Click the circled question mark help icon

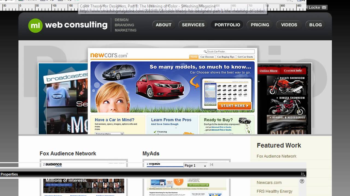coord(302,181)
